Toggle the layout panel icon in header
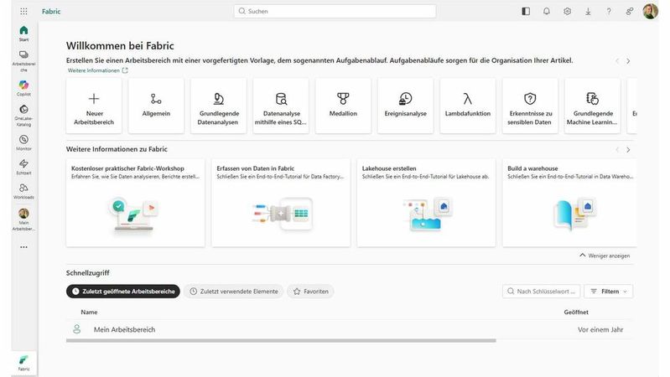The image size is (670, 377). point(526,12)
